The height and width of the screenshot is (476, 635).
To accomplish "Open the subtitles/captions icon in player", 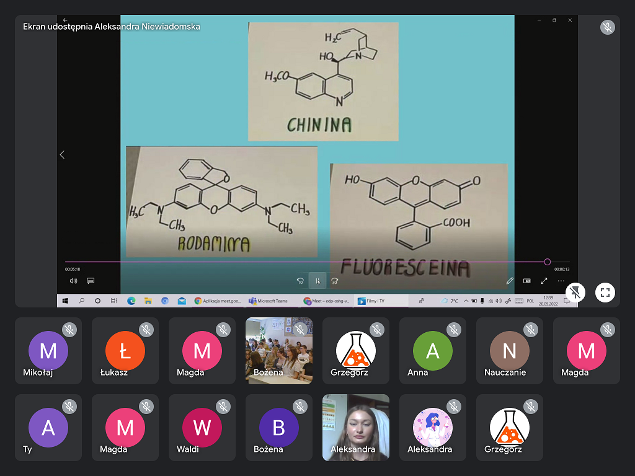I will point(91,281).
